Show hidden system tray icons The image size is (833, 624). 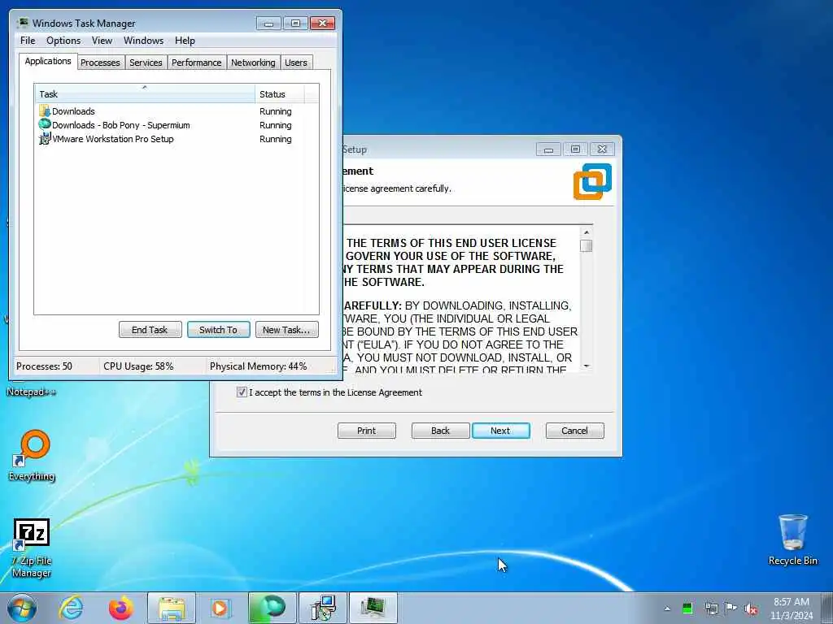[667, 609]
